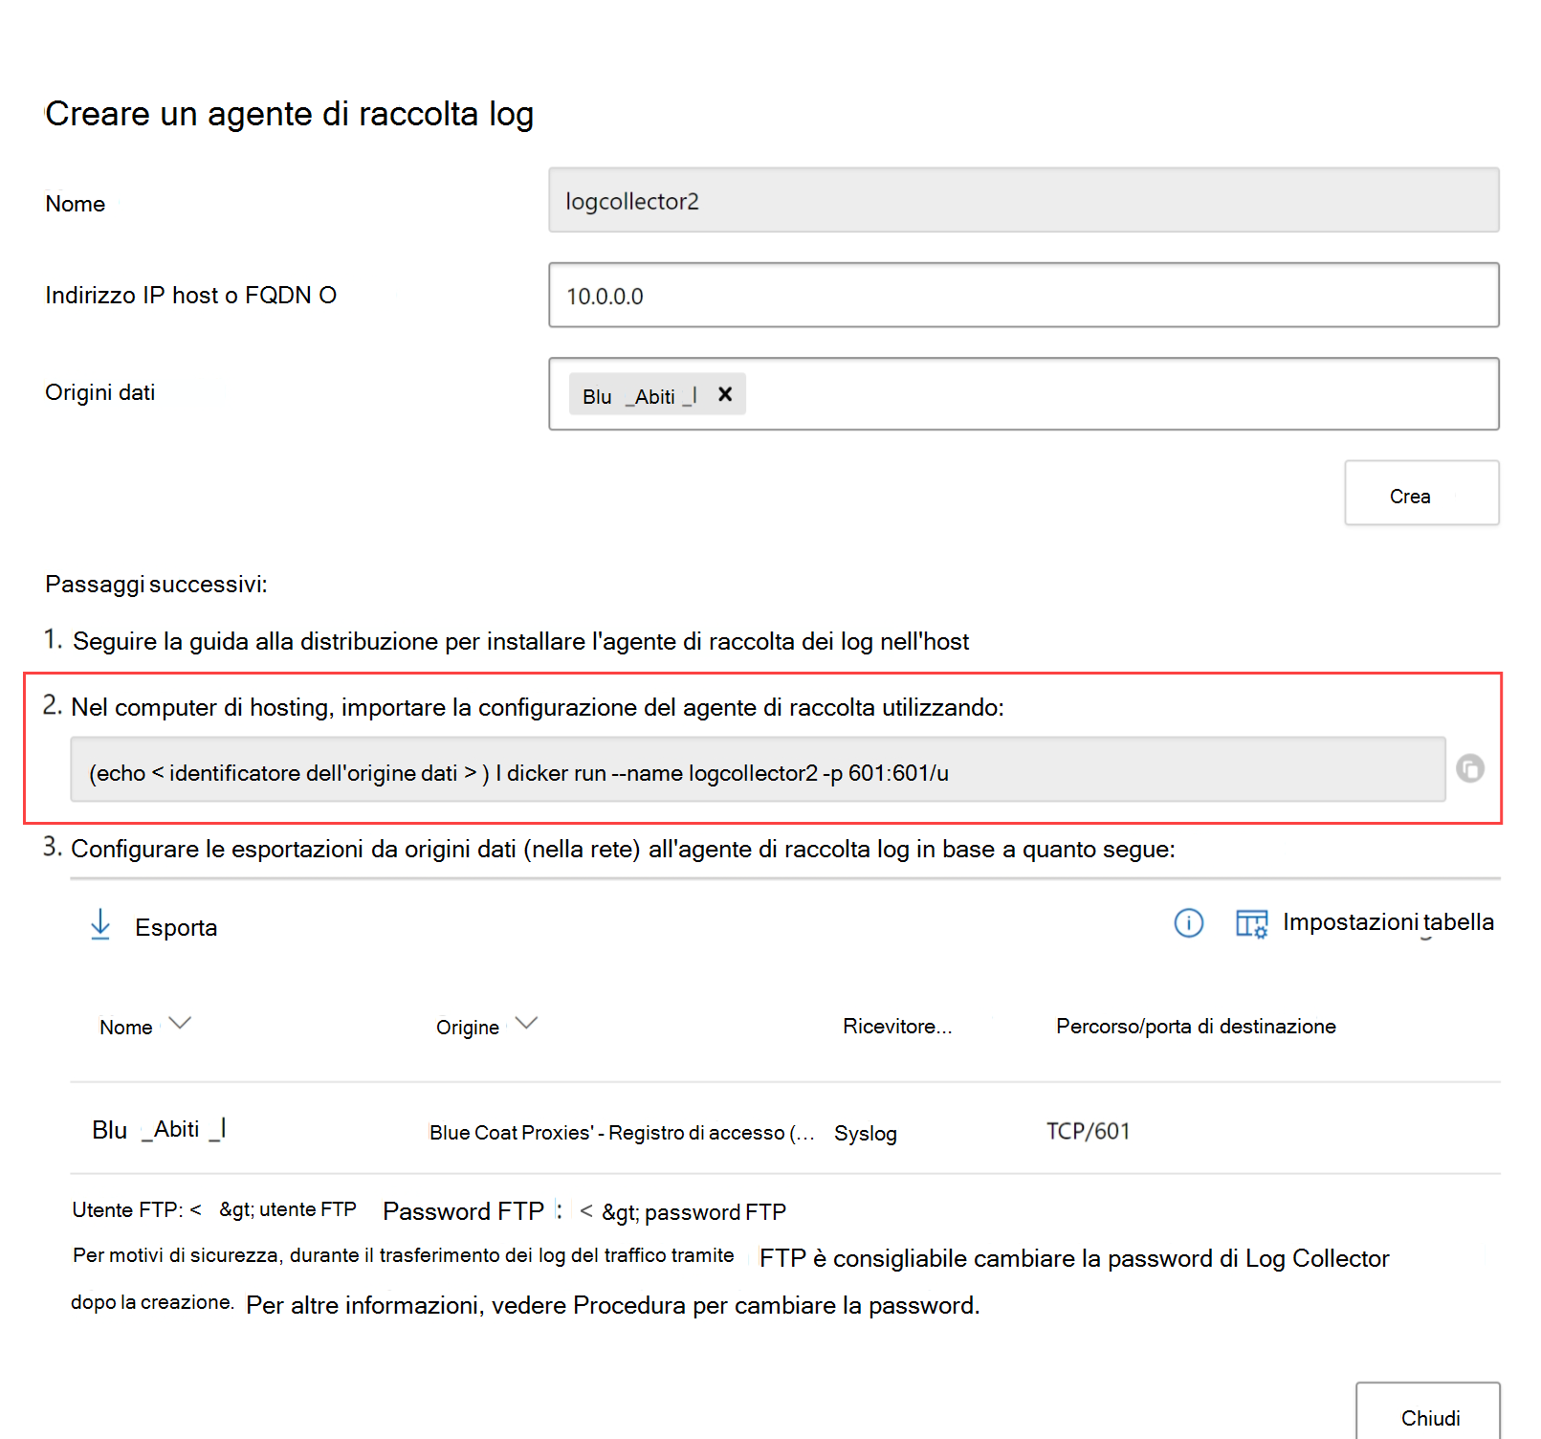Screen dimensions: 1541x1439
Task: Click the Esporta download arrow icon
Action: point(100,925)
